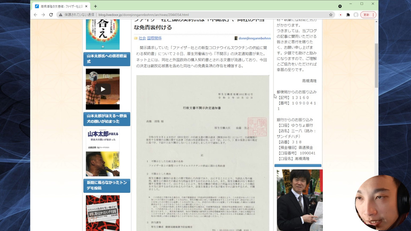
Task: Close the 高橋清隆の文書館 tab
Action: click(x=86, y=6)
